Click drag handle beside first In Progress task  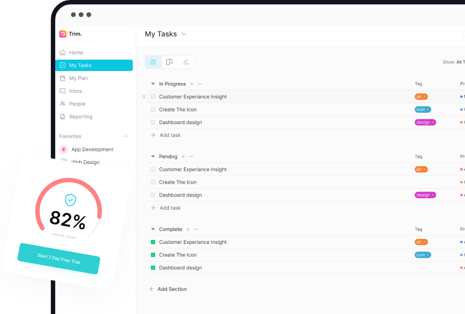tap(144, 97)
